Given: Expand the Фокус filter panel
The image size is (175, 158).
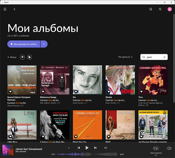Looking at the screenshot, I should pos(12,57).
